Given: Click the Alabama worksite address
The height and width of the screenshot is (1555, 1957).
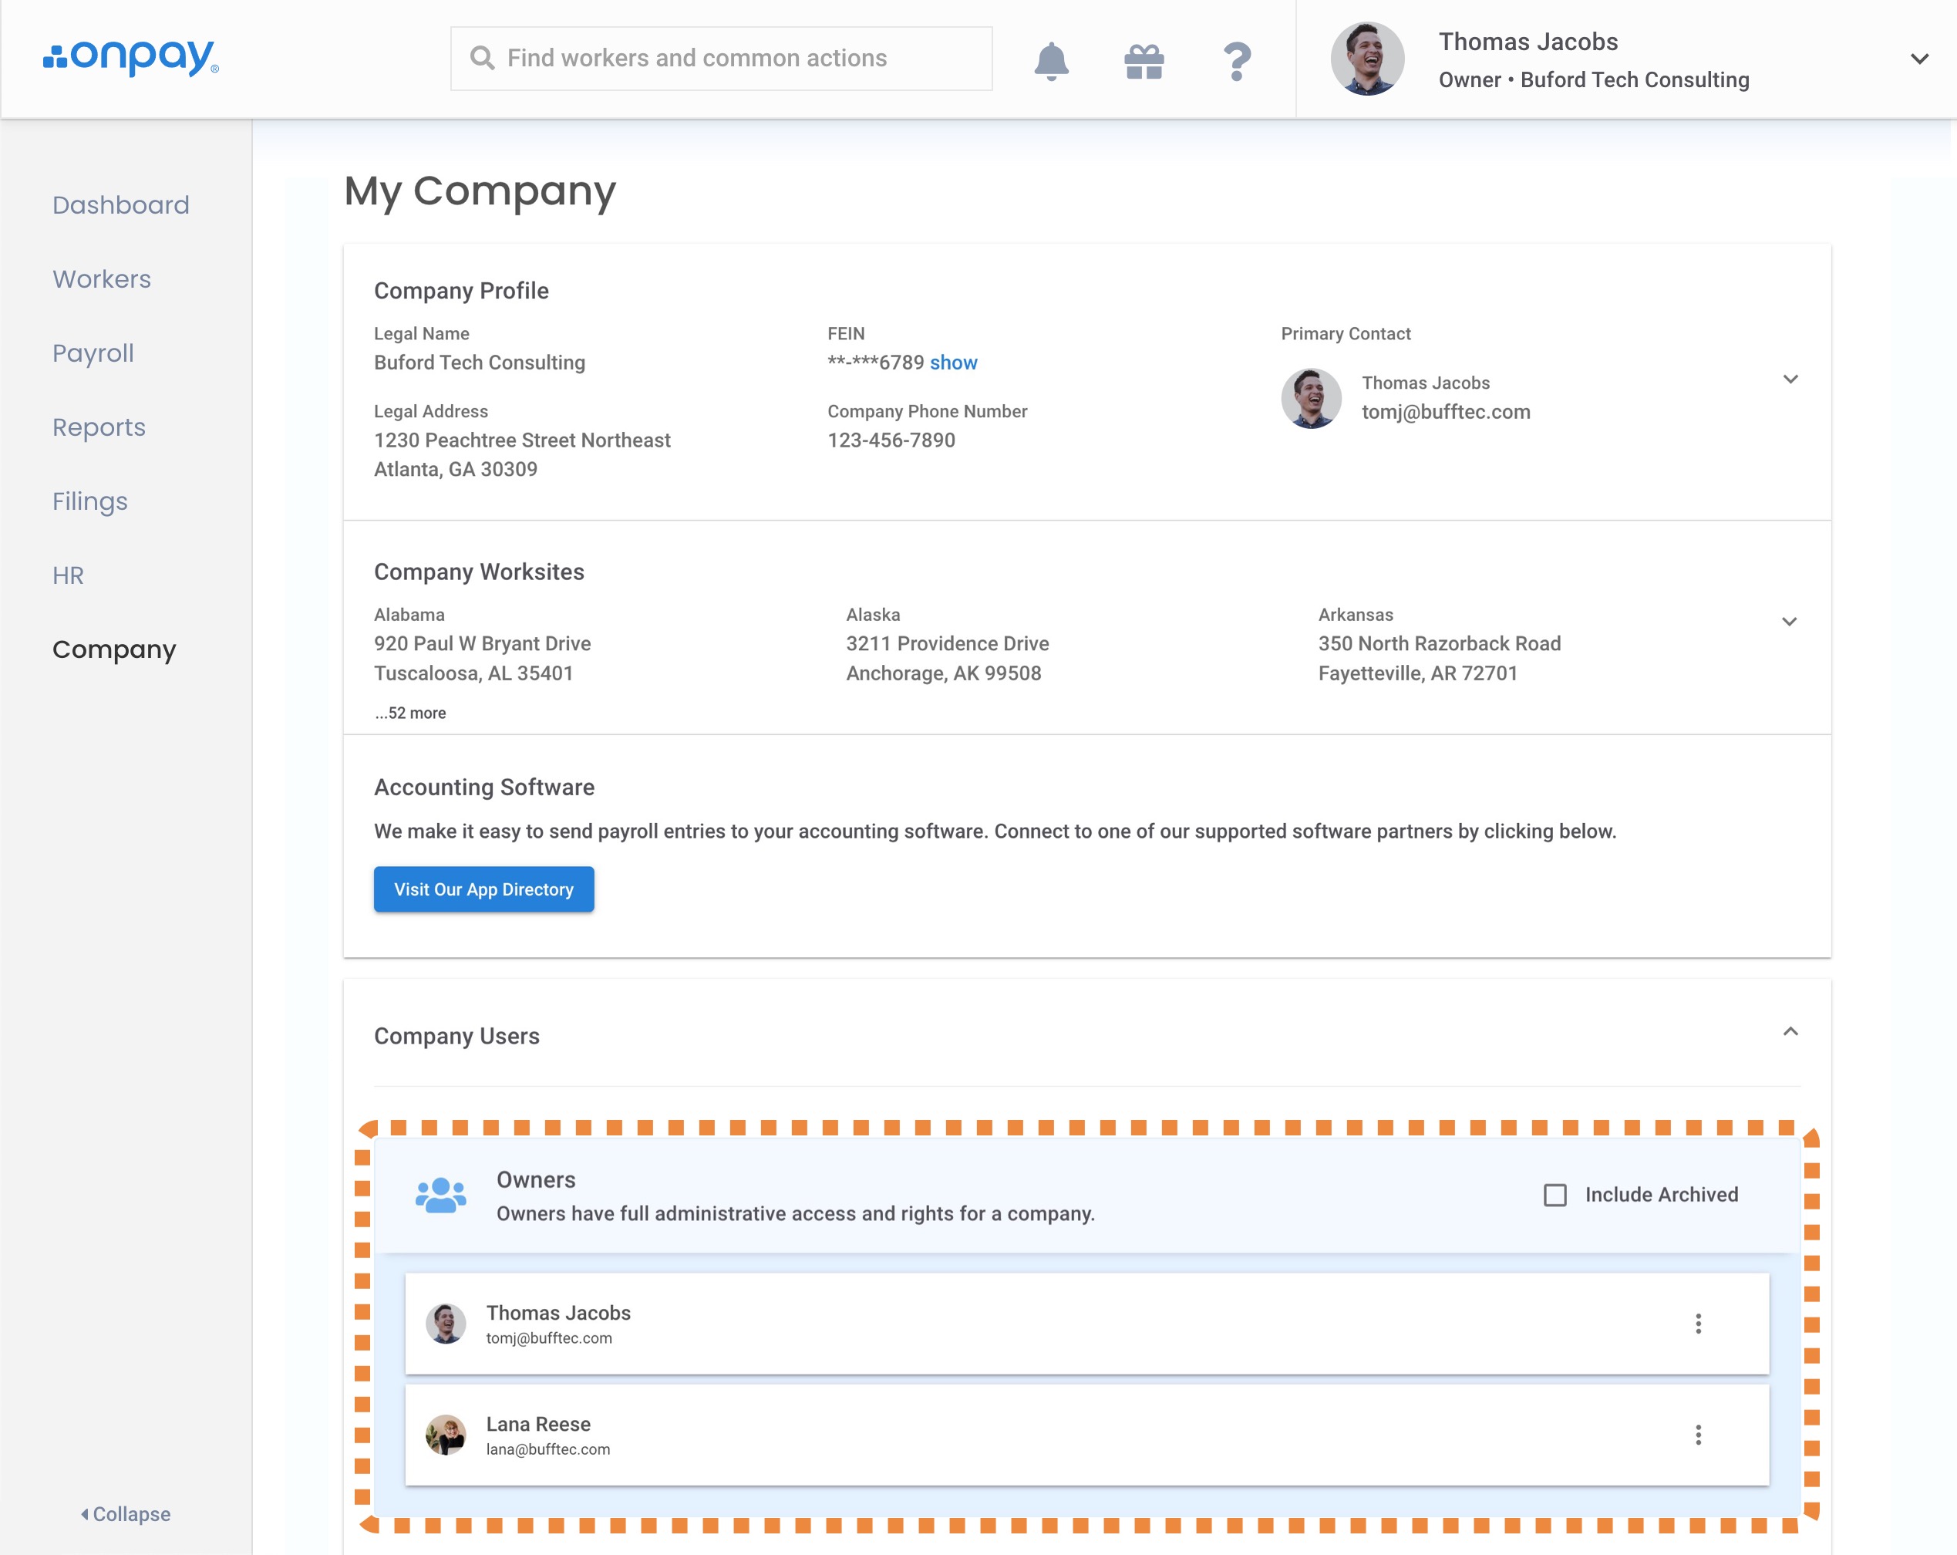Looking at the screenshot, I should [482, 658].
